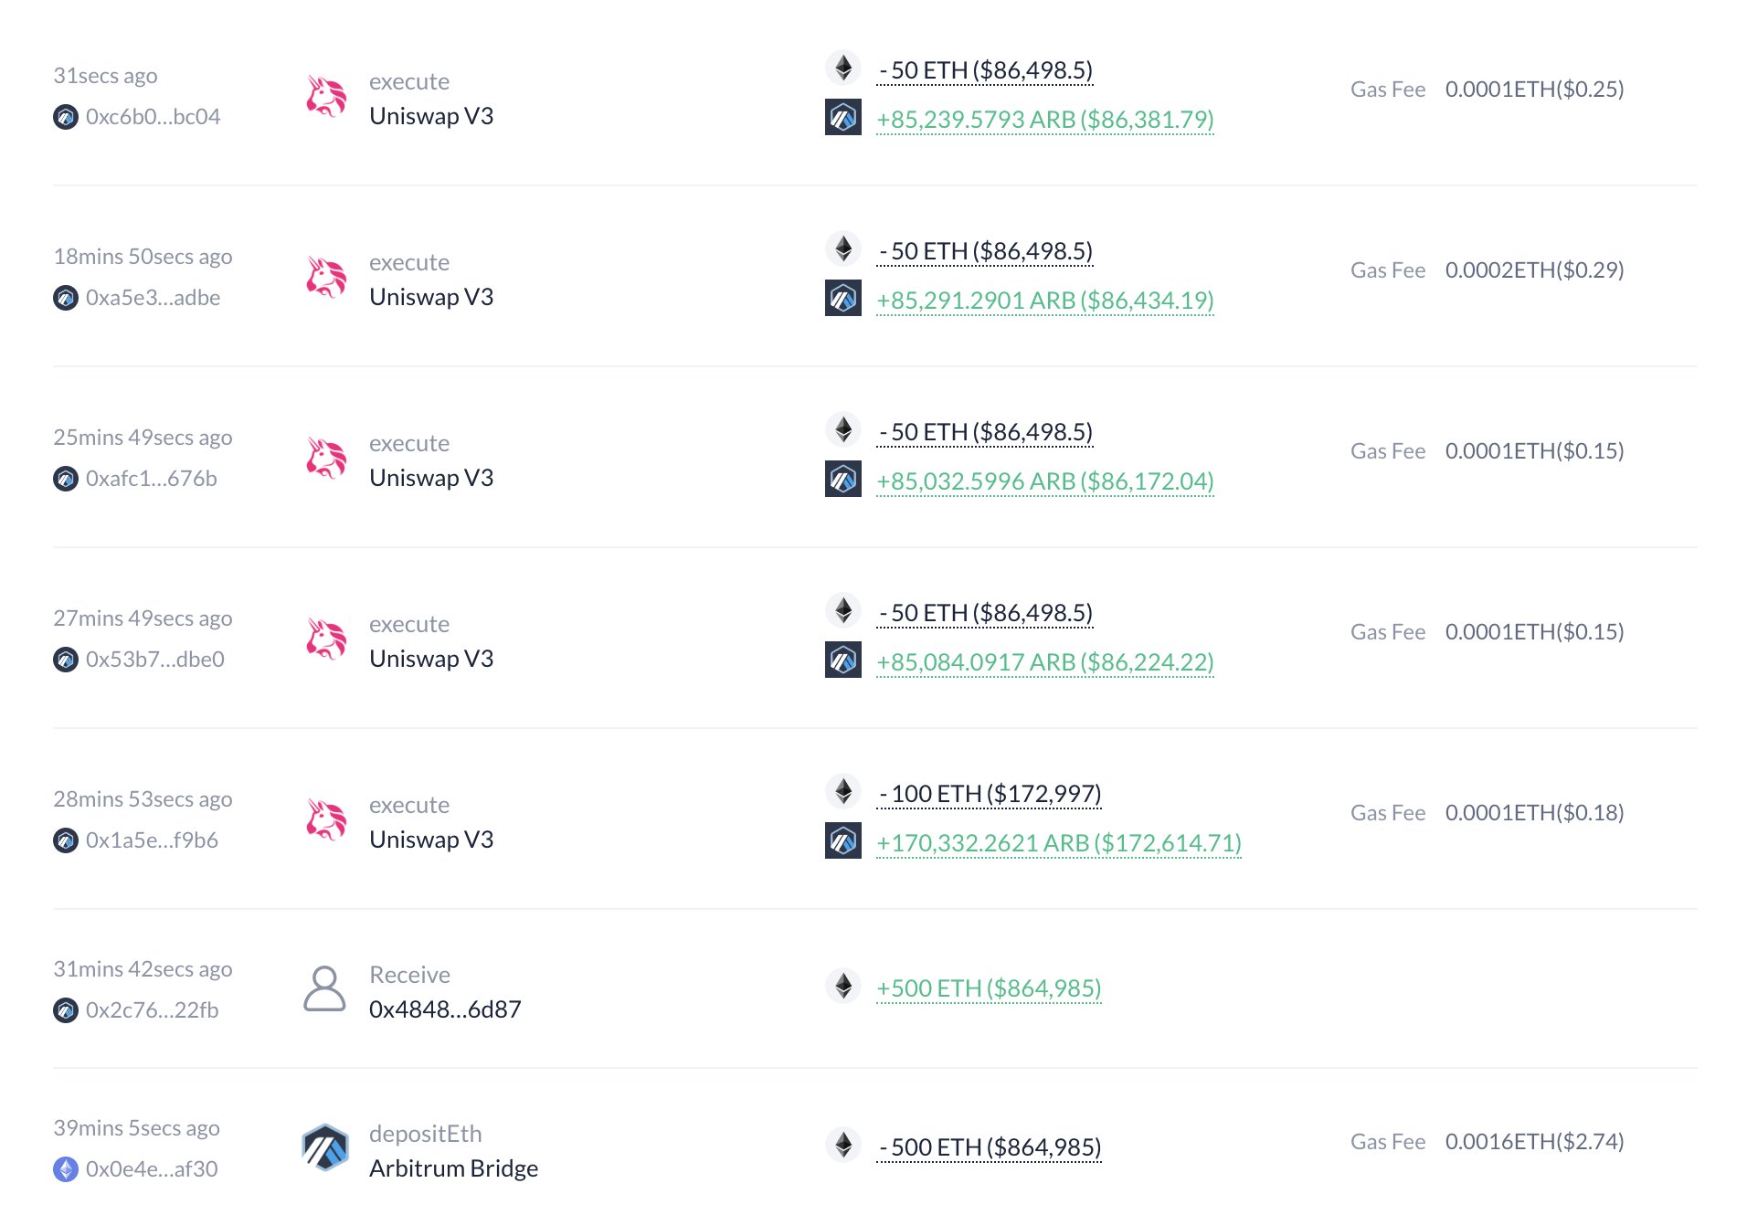The image size is (1747, 1215).
Task: Open transaction hash 0xc6b0...bc04
Action: pos(153,117)
